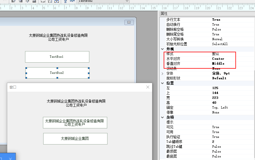Select TextBox1 on the design form
The width and height of the screenshot is (255, 160).
pos(57,57)
